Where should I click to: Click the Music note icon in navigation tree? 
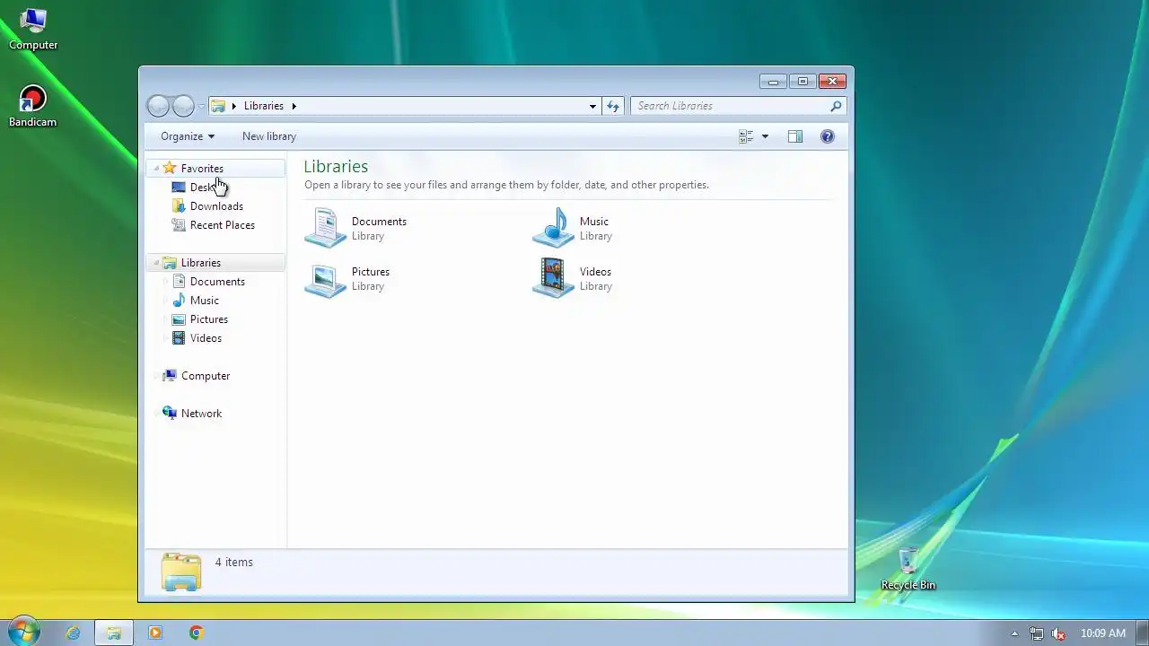[x=179, y=301]
